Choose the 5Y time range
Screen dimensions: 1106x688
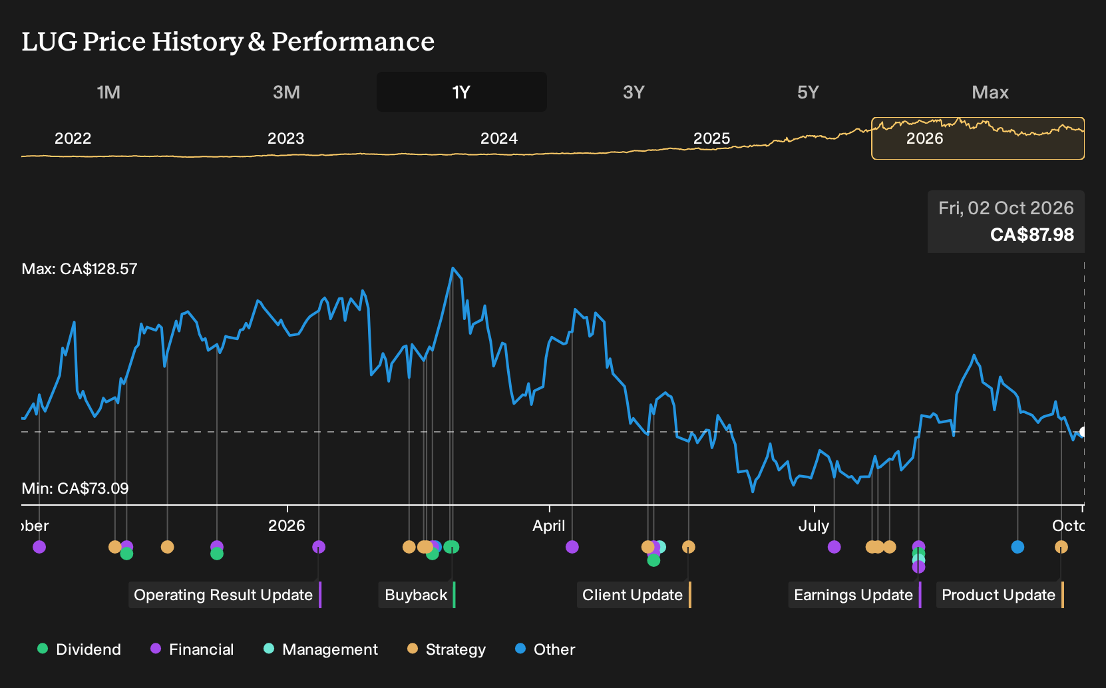808,92
